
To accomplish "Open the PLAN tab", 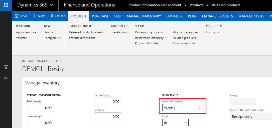I will point(192,16).
